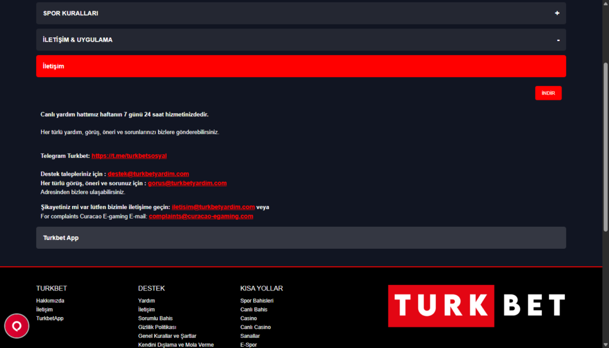Click the vertical page scrollbar
The width and height of the screenshot is (609, 348).
[605, 148]
